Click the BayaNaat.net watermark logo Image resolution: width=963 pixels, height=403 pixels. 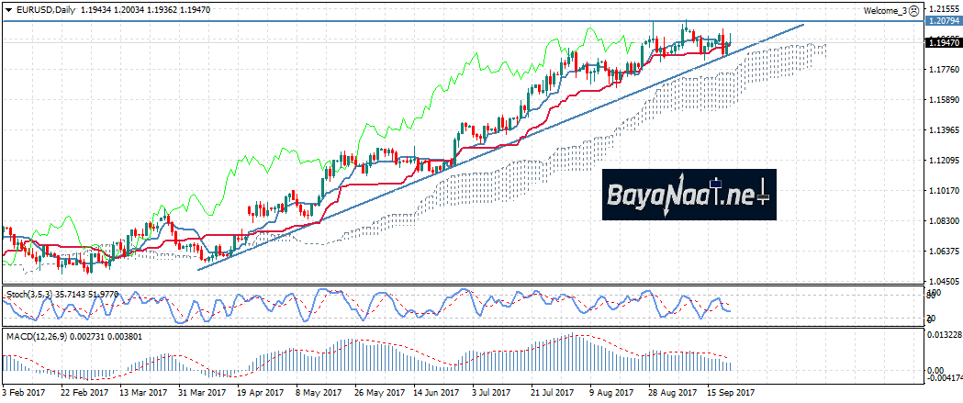688,195
